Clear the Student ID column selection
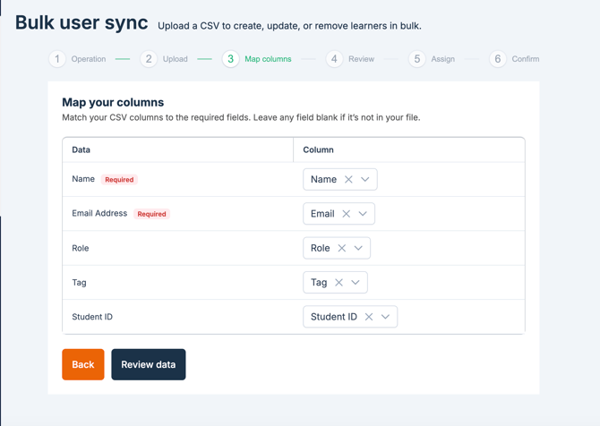 click(369, 317)
